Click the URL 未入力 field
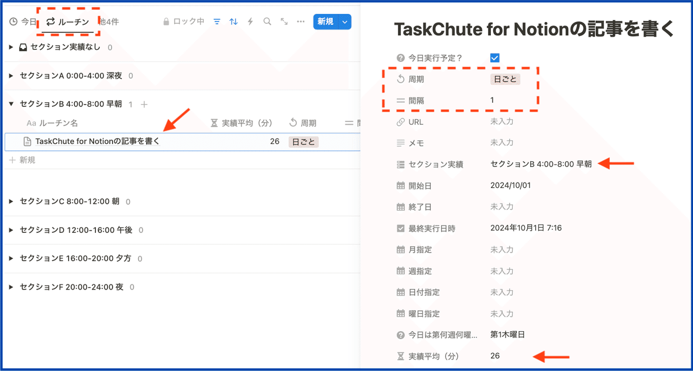Screen dimensions: 693x371 [x=502, y=121]
